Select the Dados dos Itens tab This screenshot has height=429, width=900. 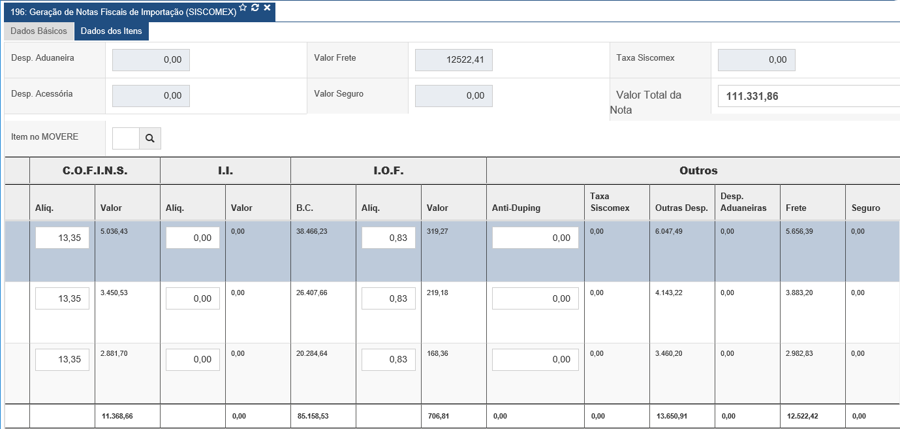112,31
